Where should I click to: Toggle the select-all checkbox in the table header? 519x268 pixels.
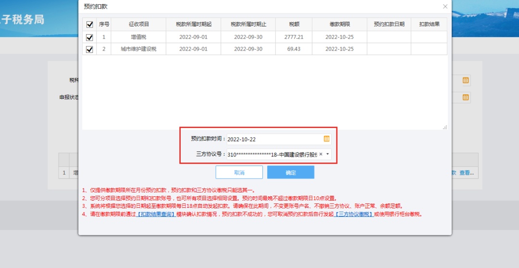[x=89, y=25]
